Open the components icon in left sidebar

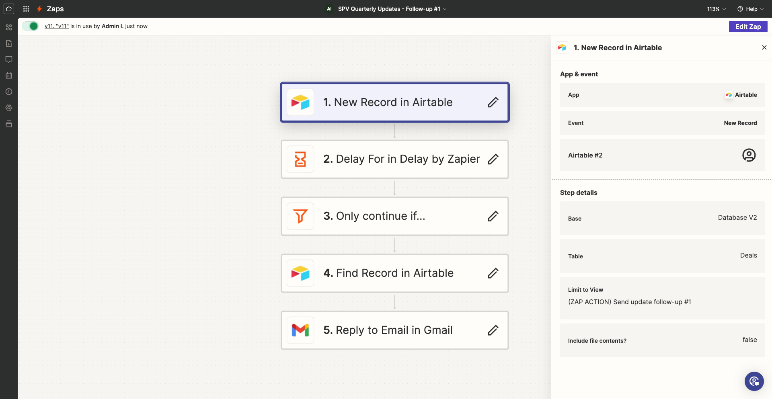(9, 27)
